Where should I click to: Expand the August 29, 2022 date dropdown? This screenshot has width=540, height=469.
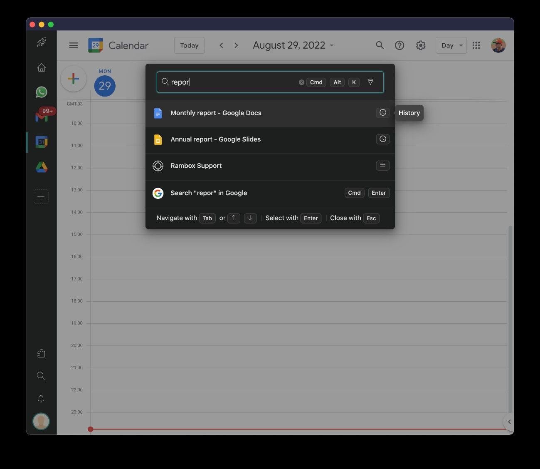(x=331, y=45)
